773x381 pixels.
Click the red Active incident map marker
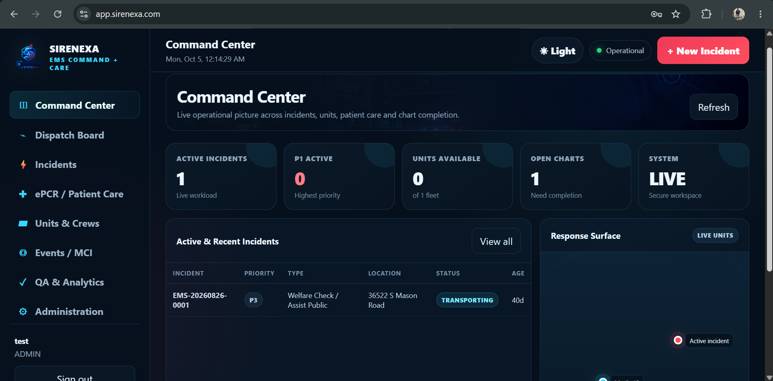tap(678, 340)
